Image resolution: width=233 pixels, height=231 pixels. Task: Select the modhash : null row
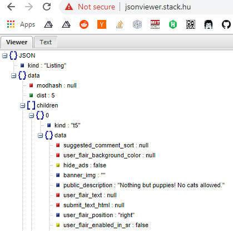[x=57, y=85]
